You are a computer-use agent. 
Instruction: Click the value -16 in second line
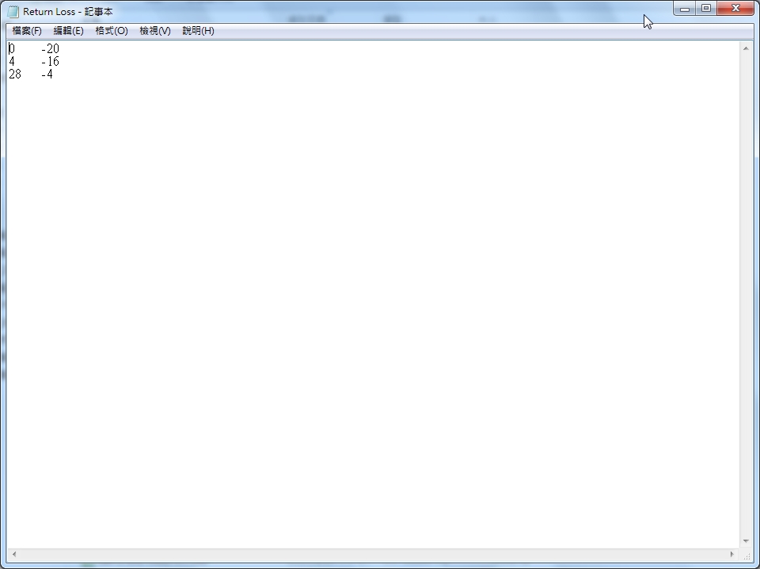[x=51, y=61]
